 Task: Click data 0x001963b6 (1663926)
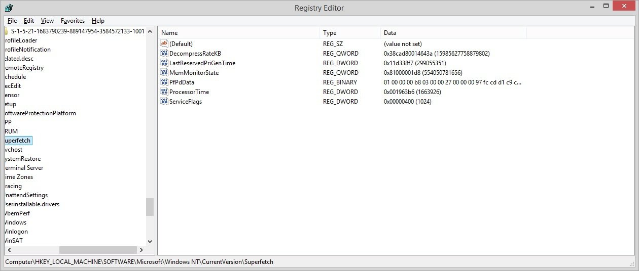412,92
